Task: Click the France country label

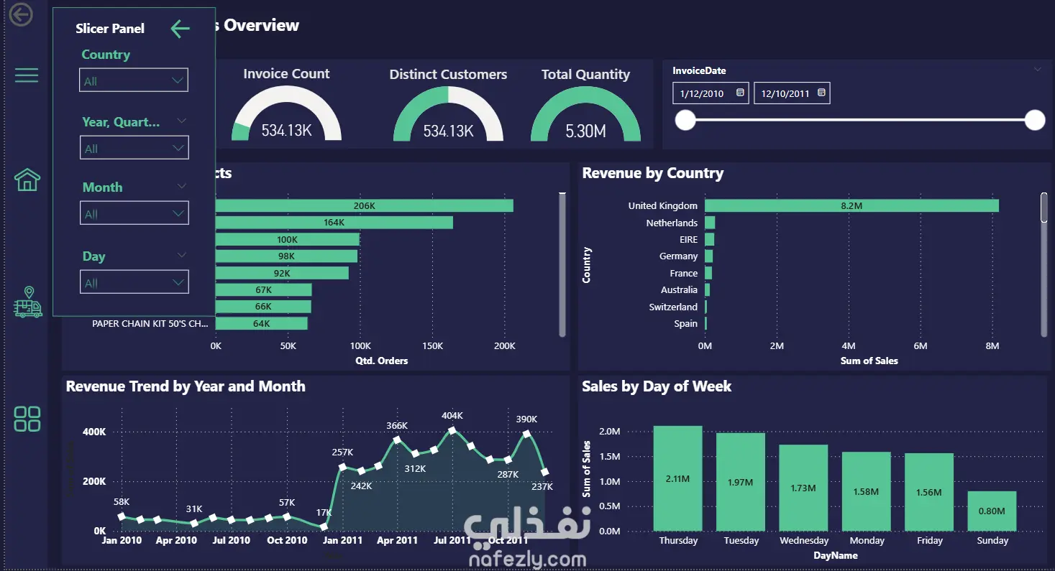Action: (x=683, y=273)
